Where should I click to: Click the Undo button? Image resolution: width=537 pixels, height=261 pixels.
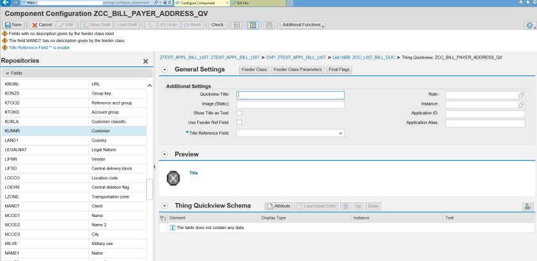click(169, 25)
